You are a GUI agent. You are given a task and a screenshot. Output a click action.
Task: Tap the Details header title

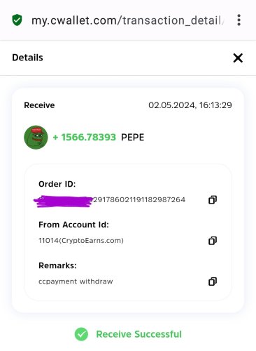click(27, 58)
